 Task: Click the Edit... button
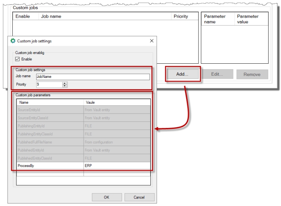click(x=217, y=74)
